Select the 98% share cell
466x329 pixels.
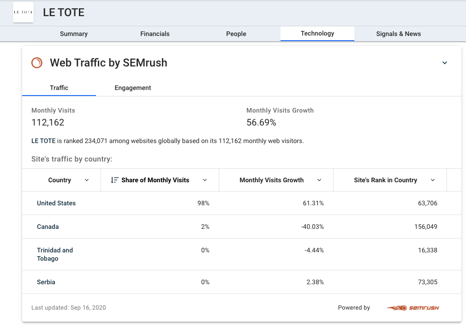click(203, 203)
